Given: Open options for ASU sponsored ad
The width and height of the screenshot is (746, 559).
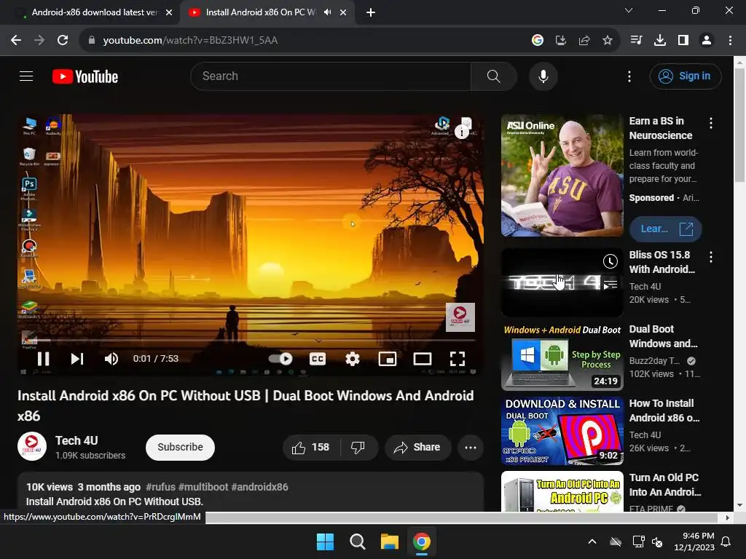Looking at the screenshot, I should 711,124.
